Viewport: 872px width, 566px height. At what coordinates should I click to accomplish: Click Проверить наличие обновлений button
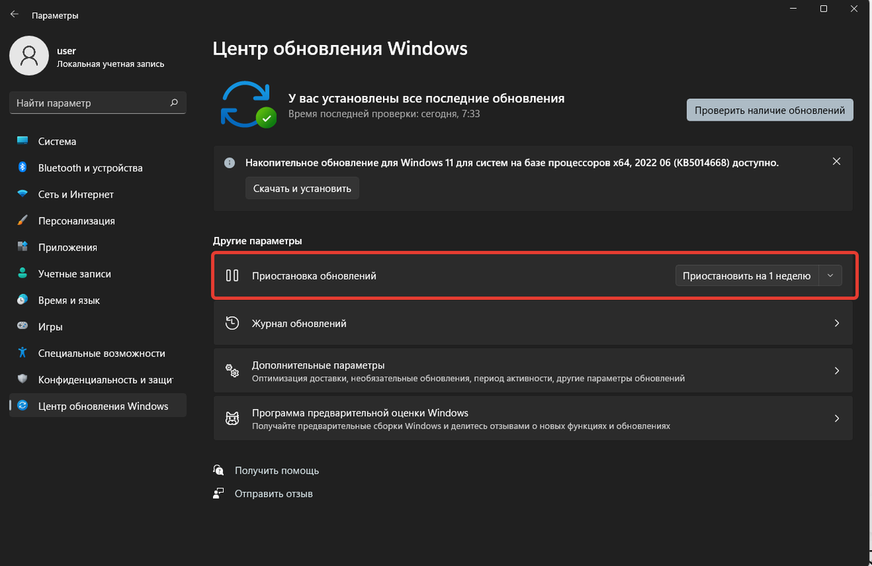pos(770,110)
